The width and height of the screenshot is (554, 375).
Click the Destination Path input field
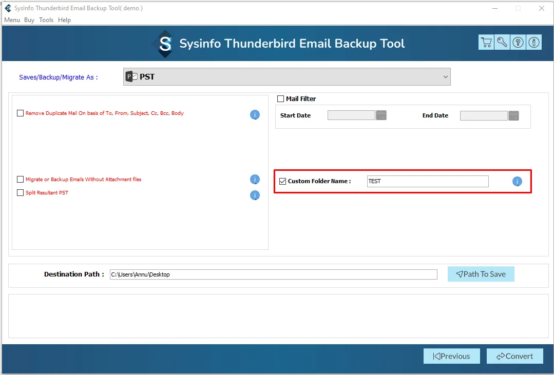[x=274, y=274]
